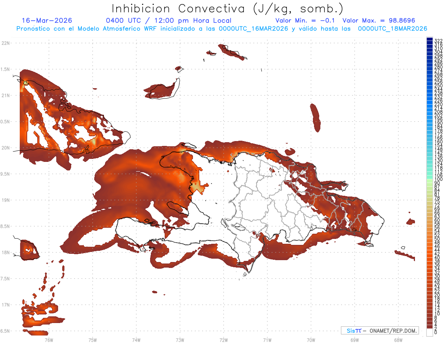
Task: Click the '0000UTC_18MAR2026' valid-until timestamp
Action: click(x=392, y=29)
